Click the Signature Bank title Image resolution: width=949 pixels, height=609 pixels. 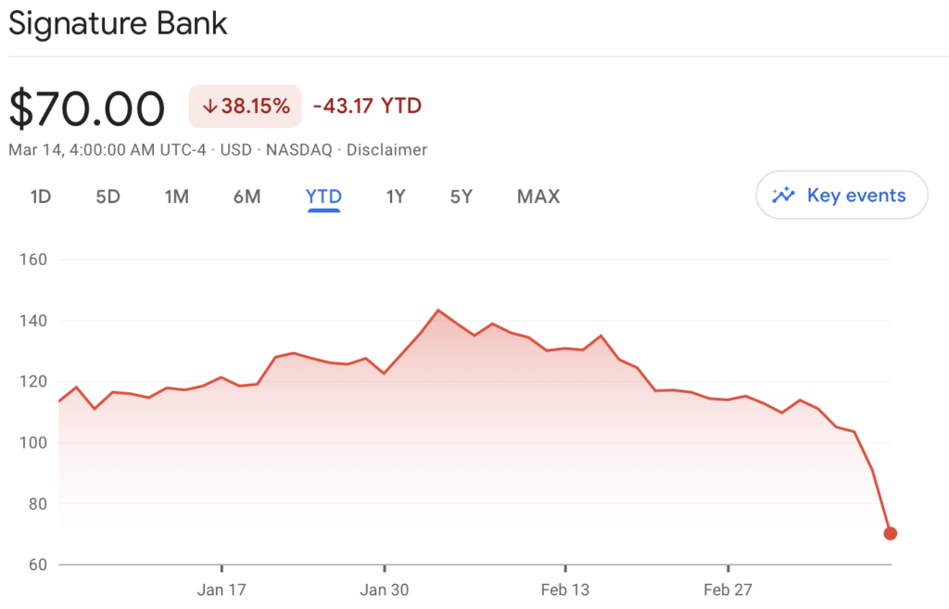(x=118, y=23)
